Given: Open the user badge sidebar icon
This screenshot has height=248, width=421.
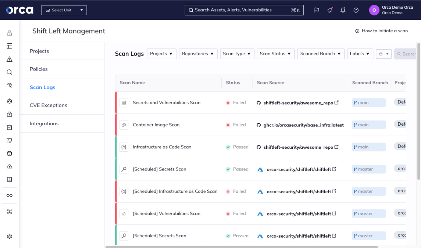Looking at the screenshot, I should click(x=10, y=180).
